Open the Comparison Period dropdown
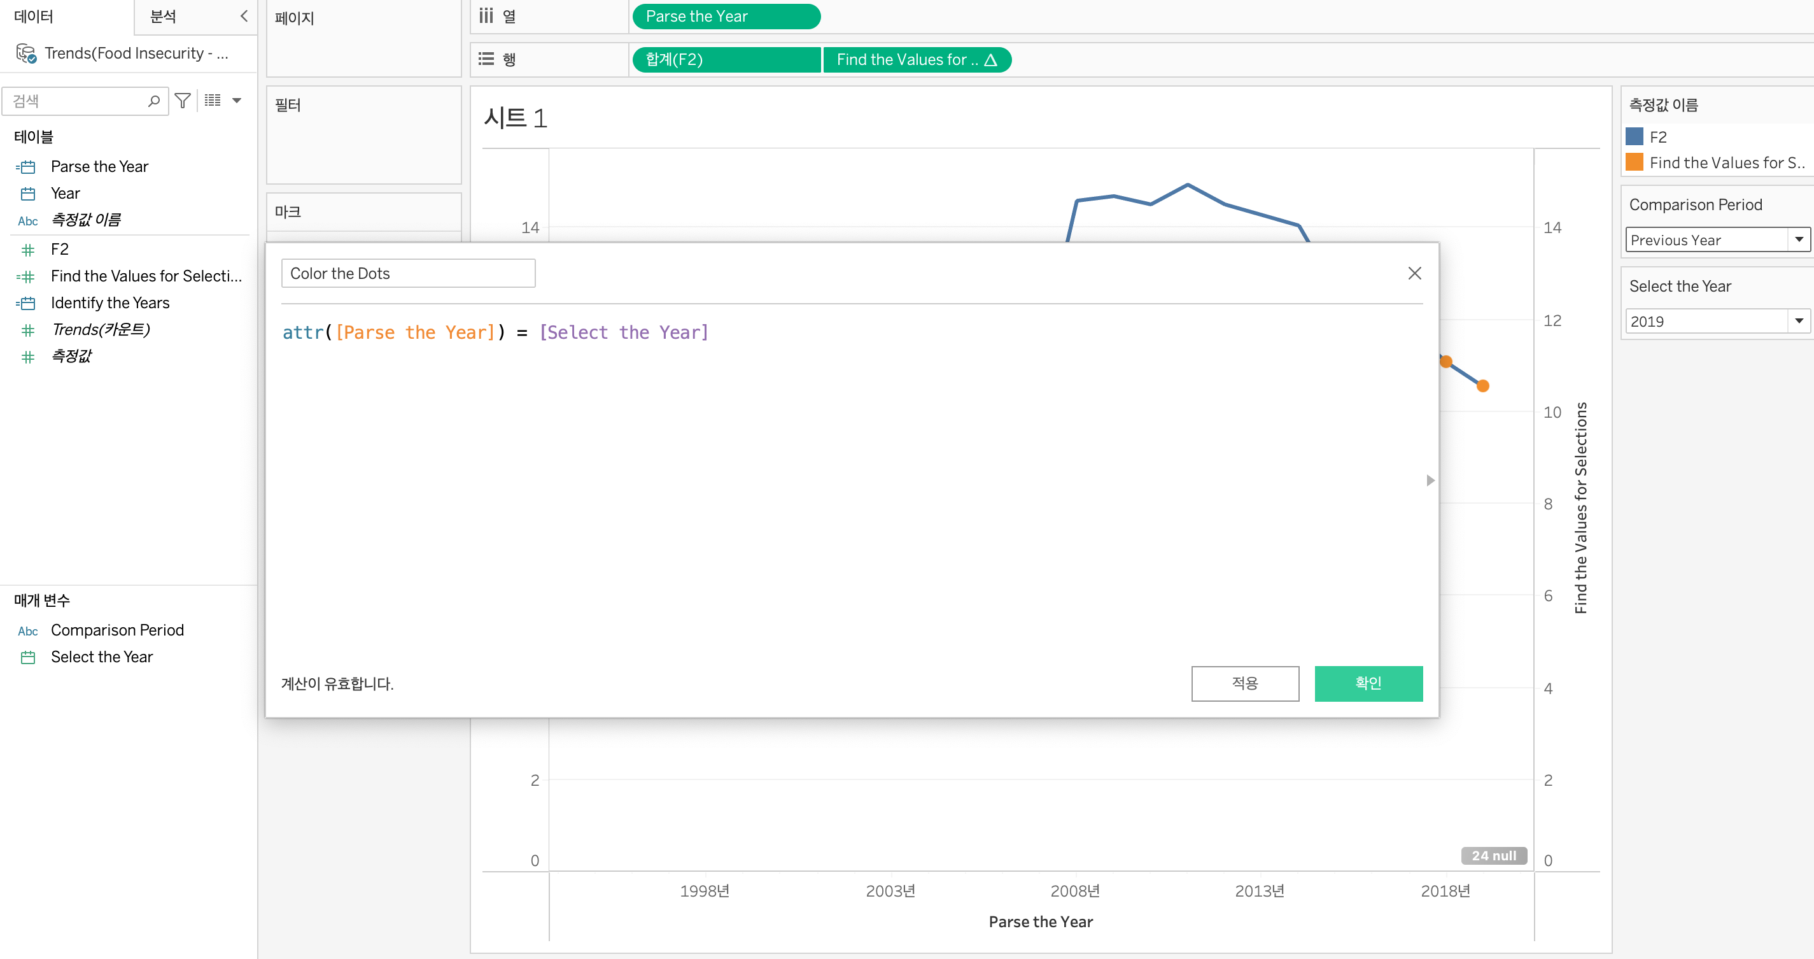Viewport: 1814px width, 959px height. 1798,239
